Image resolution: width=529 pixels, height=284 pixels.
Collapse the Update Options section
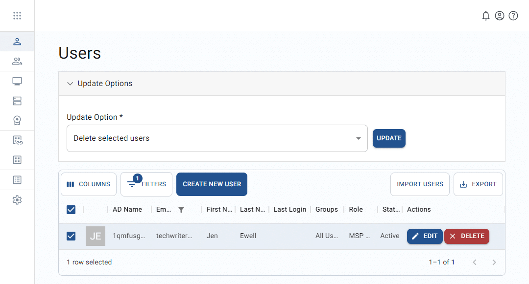tap(70, 84)
